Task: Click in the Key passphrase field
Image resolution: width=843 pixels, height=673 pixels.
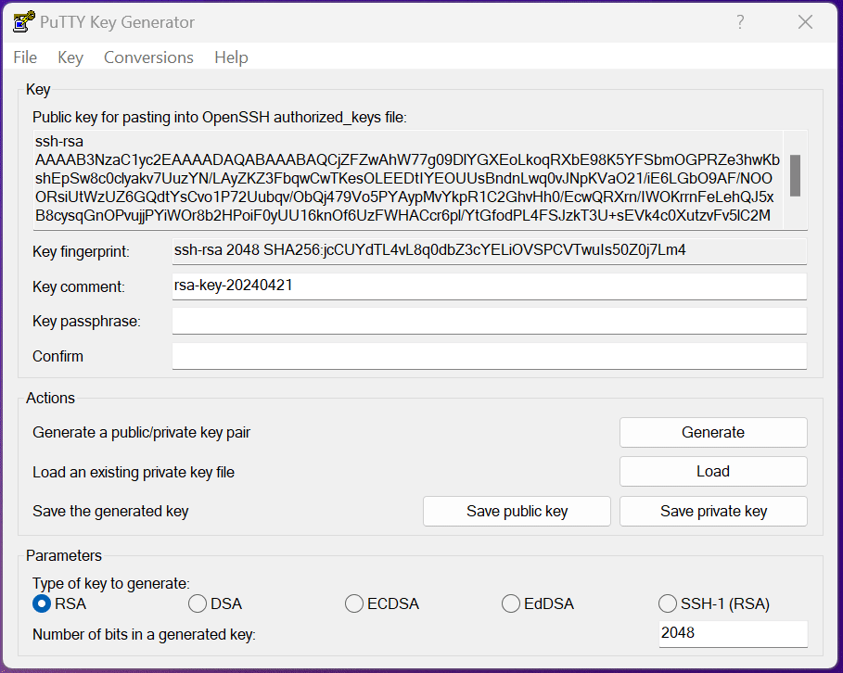Action: point(489,322)
